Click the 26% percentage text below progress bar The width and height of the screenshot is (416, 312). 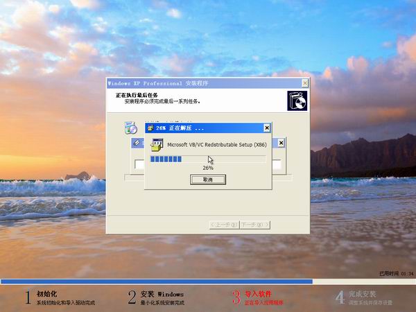pyautogui.click(x=208, y=168)
